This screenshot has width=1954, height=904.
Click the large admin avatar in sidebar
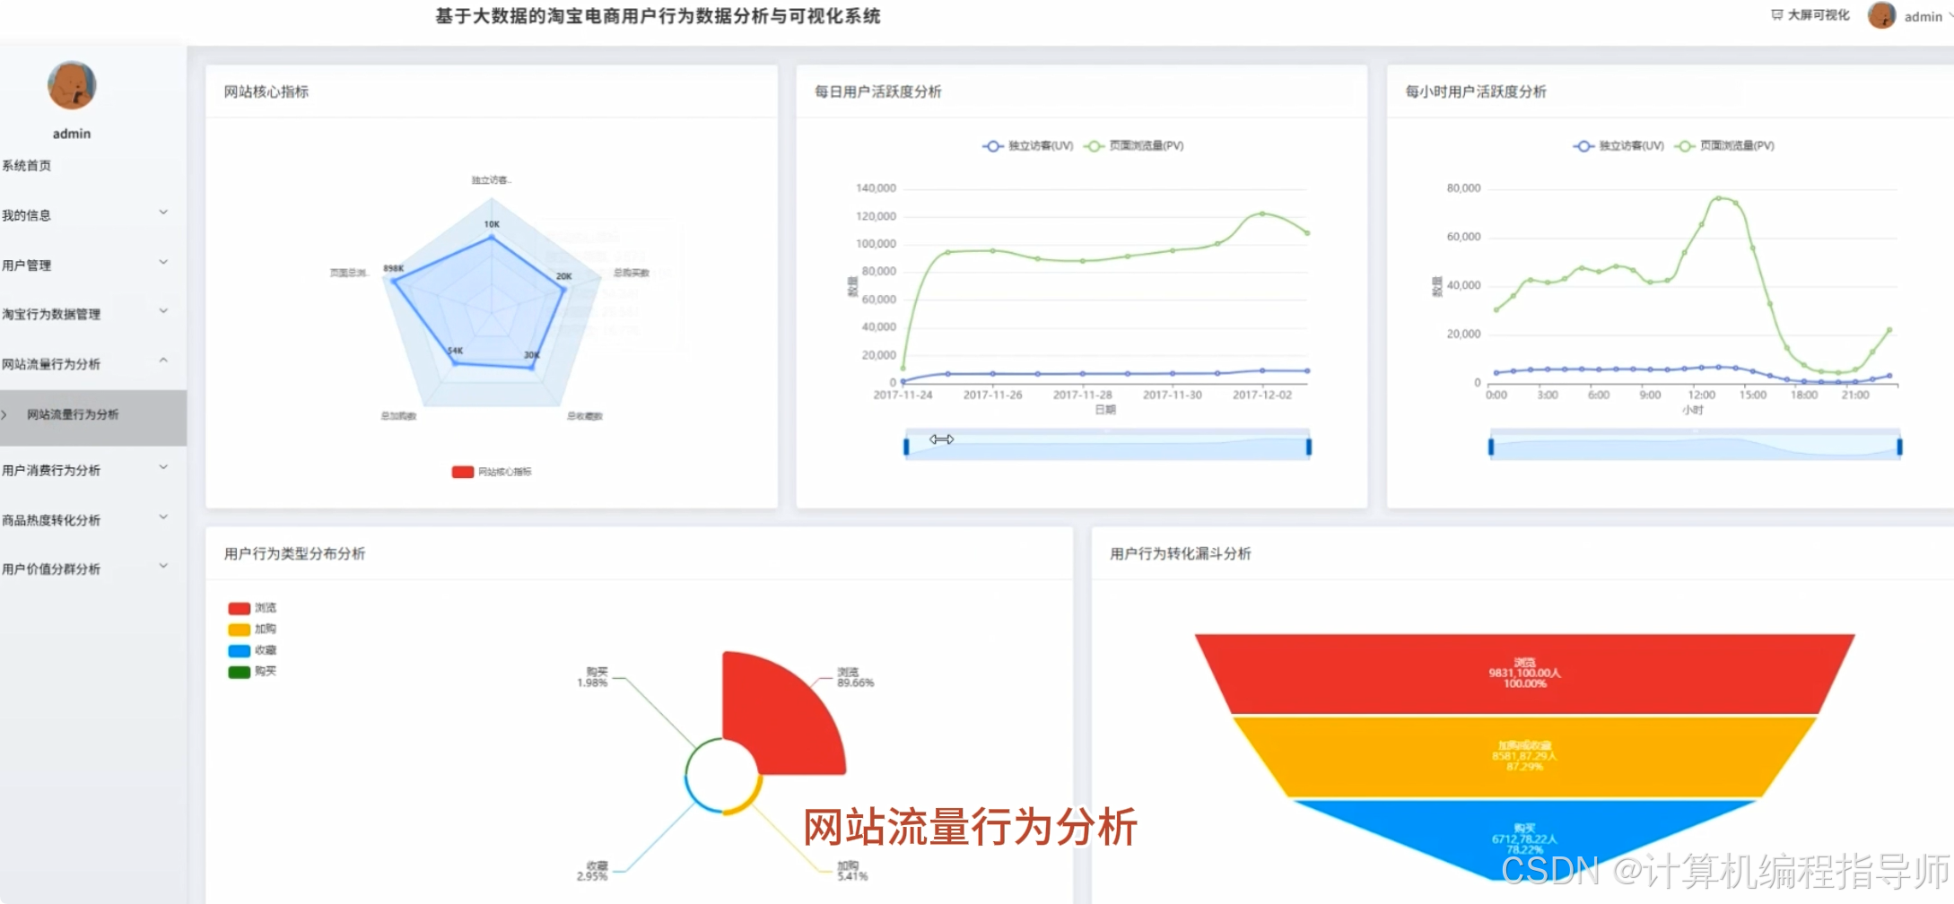click(72, 85)
